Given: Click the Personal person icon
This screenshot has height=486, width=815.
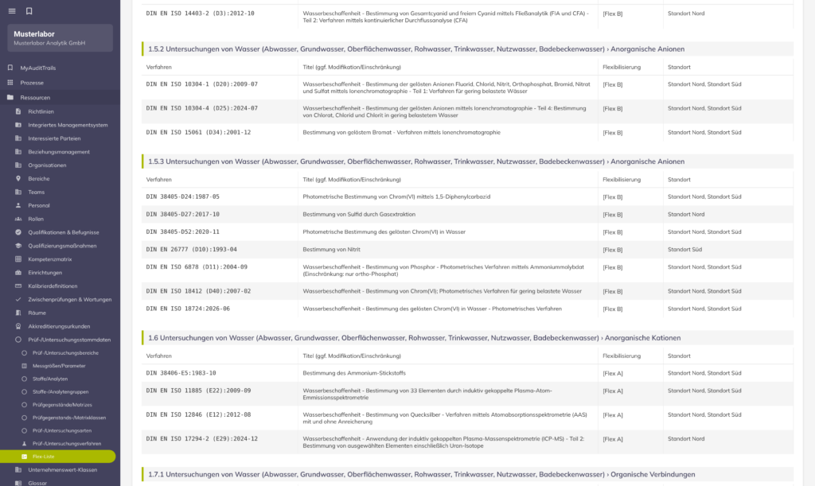Looking at the screenshot, I should 18,205.
